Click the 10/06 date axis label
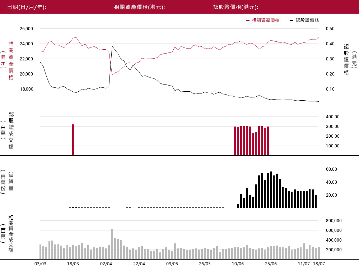 pyautogui.click(x=238, y=264)
